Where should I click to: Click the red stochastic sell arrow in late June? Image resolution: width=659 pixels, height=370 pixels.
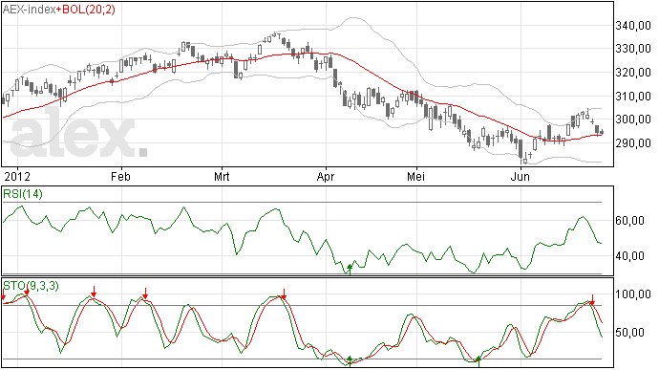tap(592, 299)
